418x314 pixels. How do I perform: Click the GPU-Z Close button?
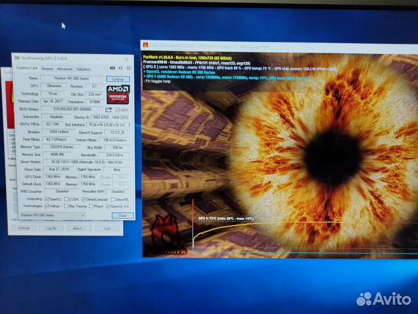point(122,216)
